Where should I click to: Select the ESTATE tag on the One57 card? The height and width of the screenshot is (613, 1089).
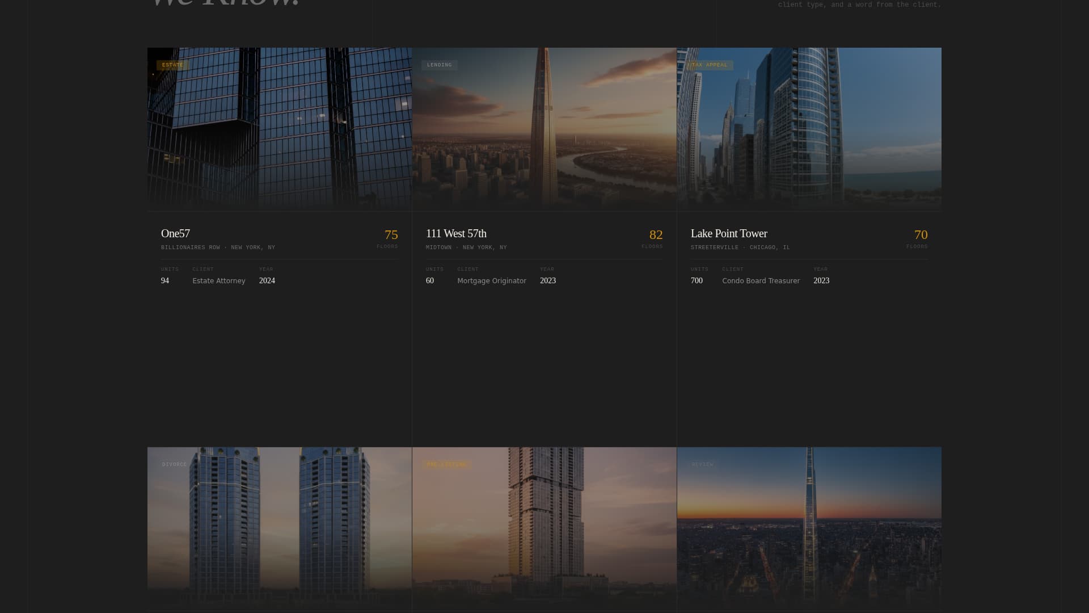[x=173, y=65]
